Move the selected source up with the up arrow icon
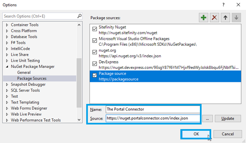This screenshot has height=143, width=246. pos(225,17)
